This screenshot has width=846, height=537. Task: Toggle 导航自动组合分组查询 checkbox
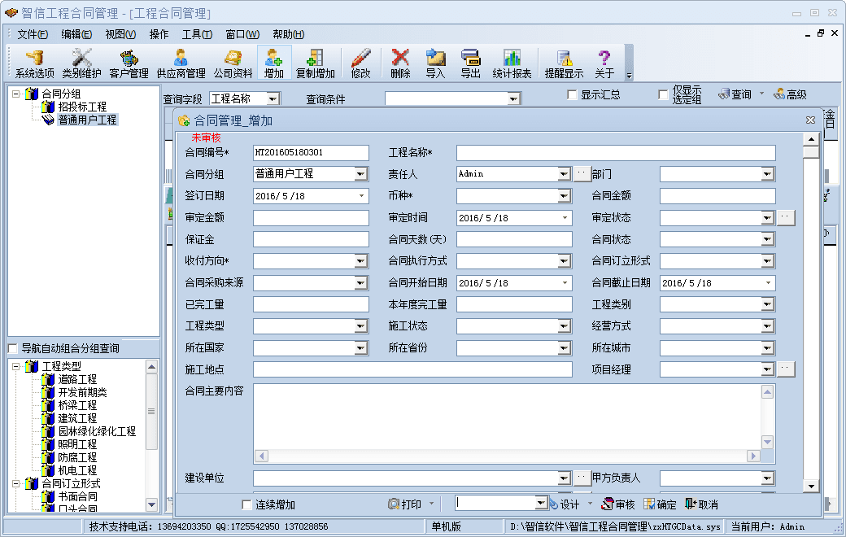12,349
